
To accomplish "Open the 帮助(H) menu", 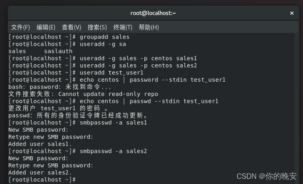I will 149,27.
